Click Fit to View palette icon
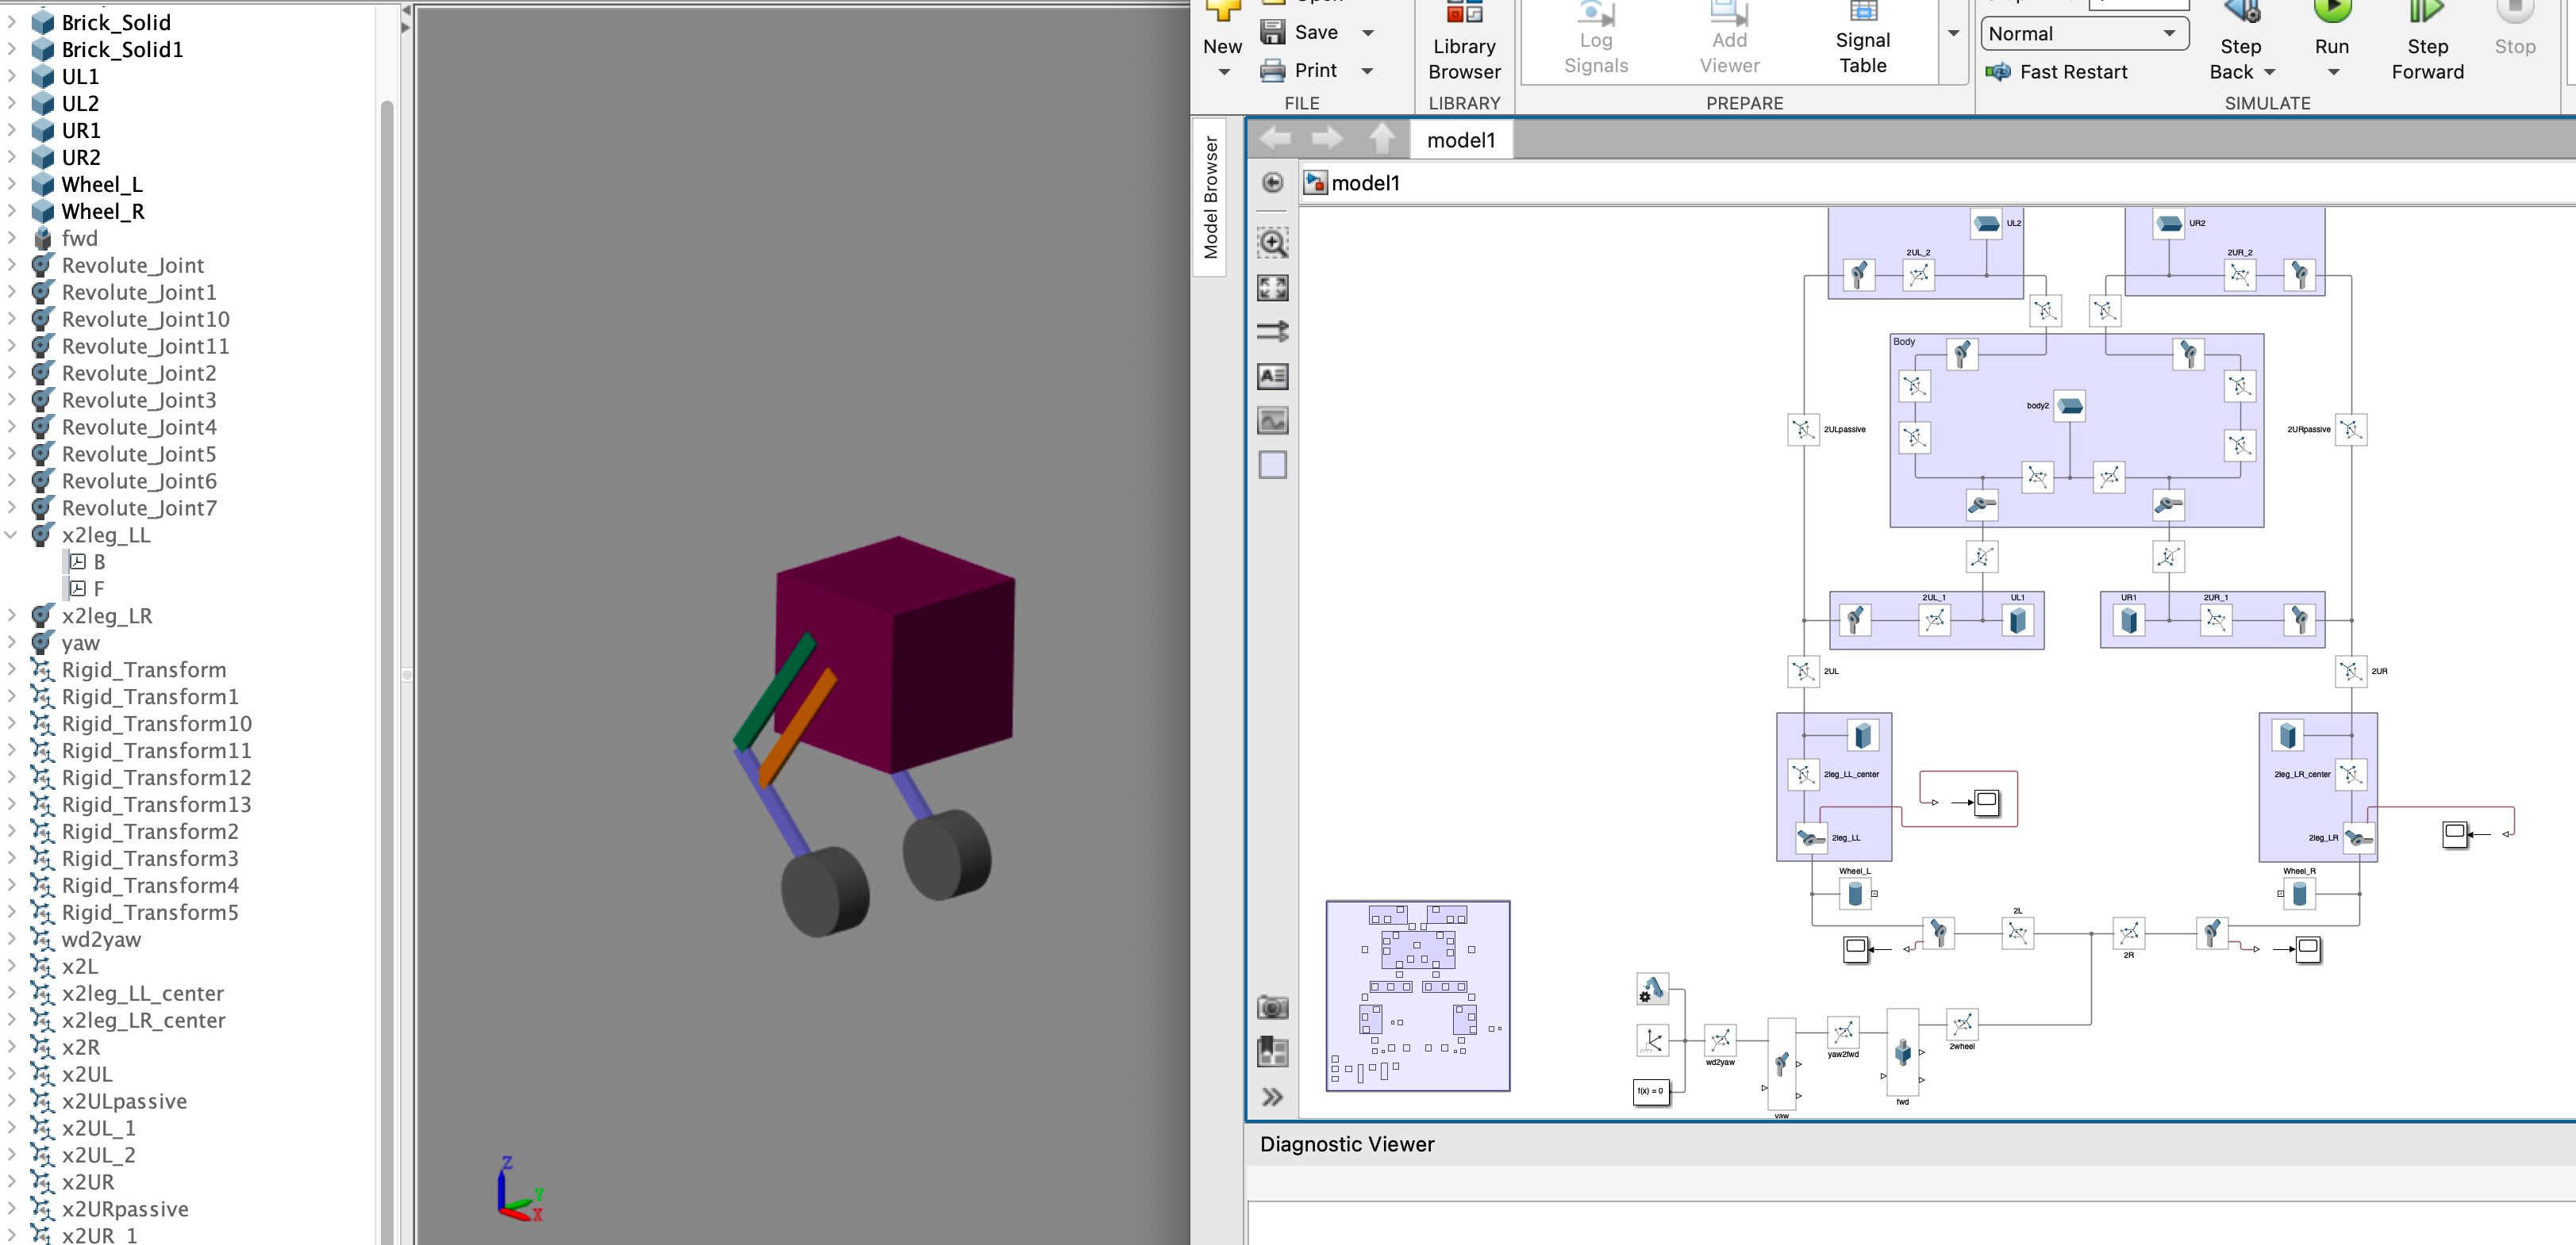This screenshot has height=1245, width=2576. click(1272, 288)
